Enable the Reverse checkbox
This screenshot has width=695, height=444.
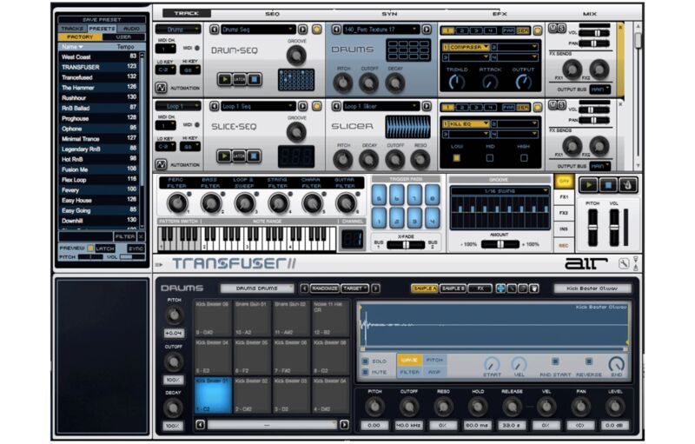pos(588,361)
